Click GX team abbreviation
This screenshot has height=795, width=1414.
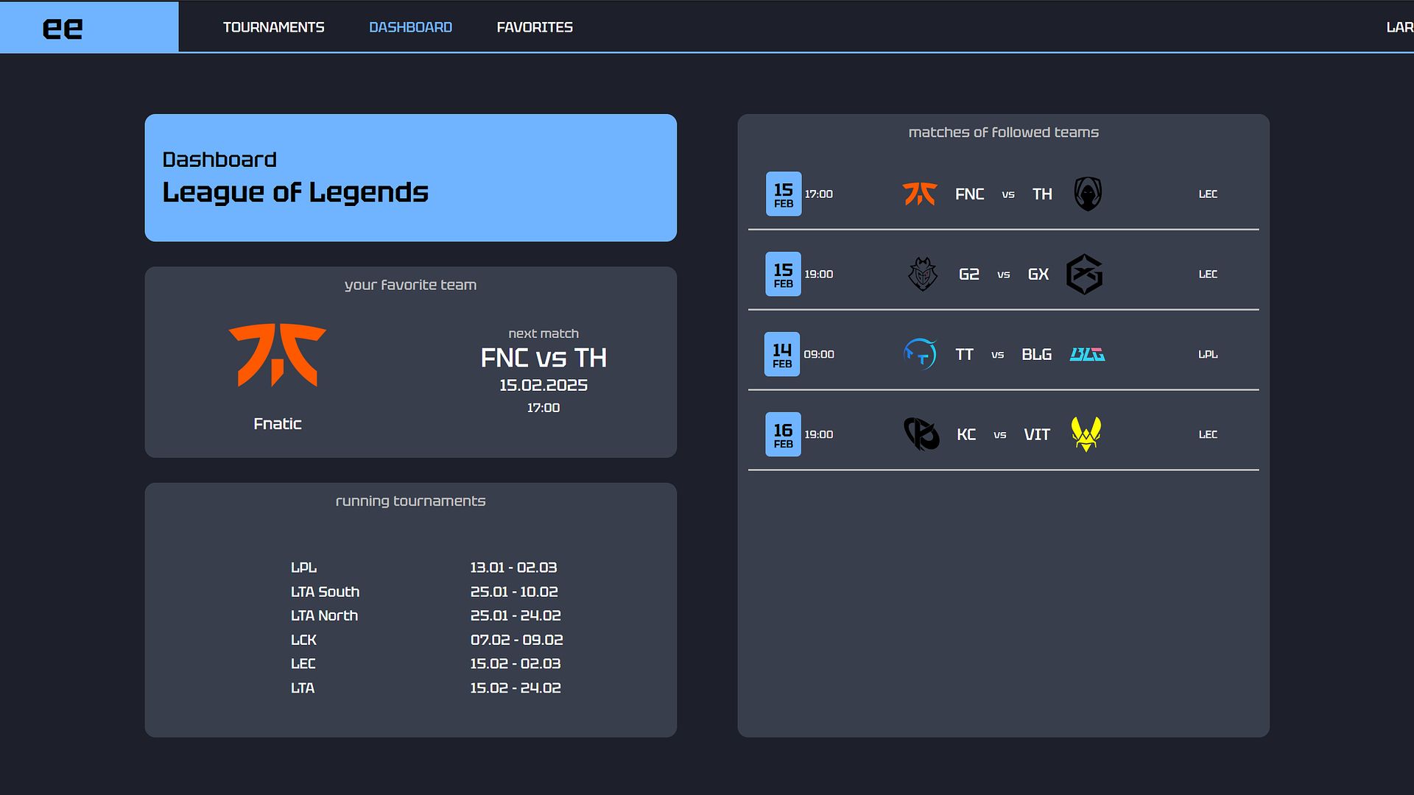click(x=1038, y=275)
